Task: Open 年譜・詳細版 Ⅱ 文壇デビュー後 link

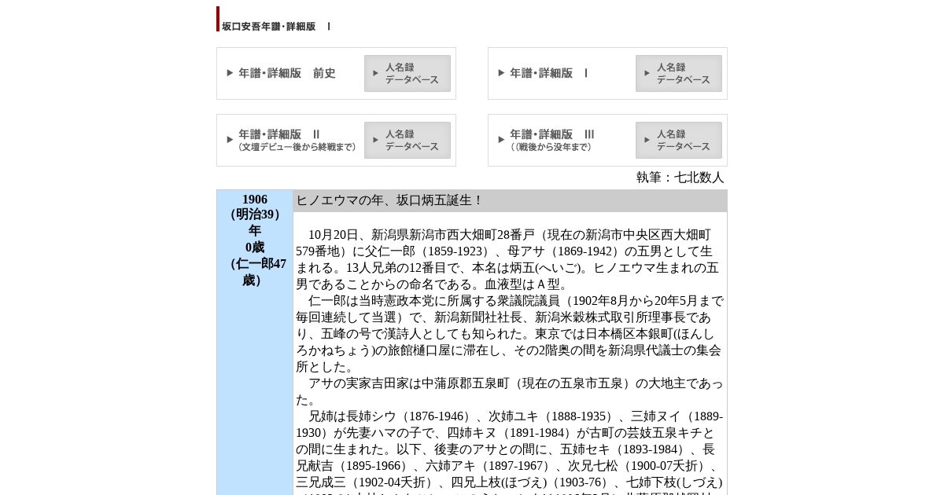Action: tap(297, 140)
